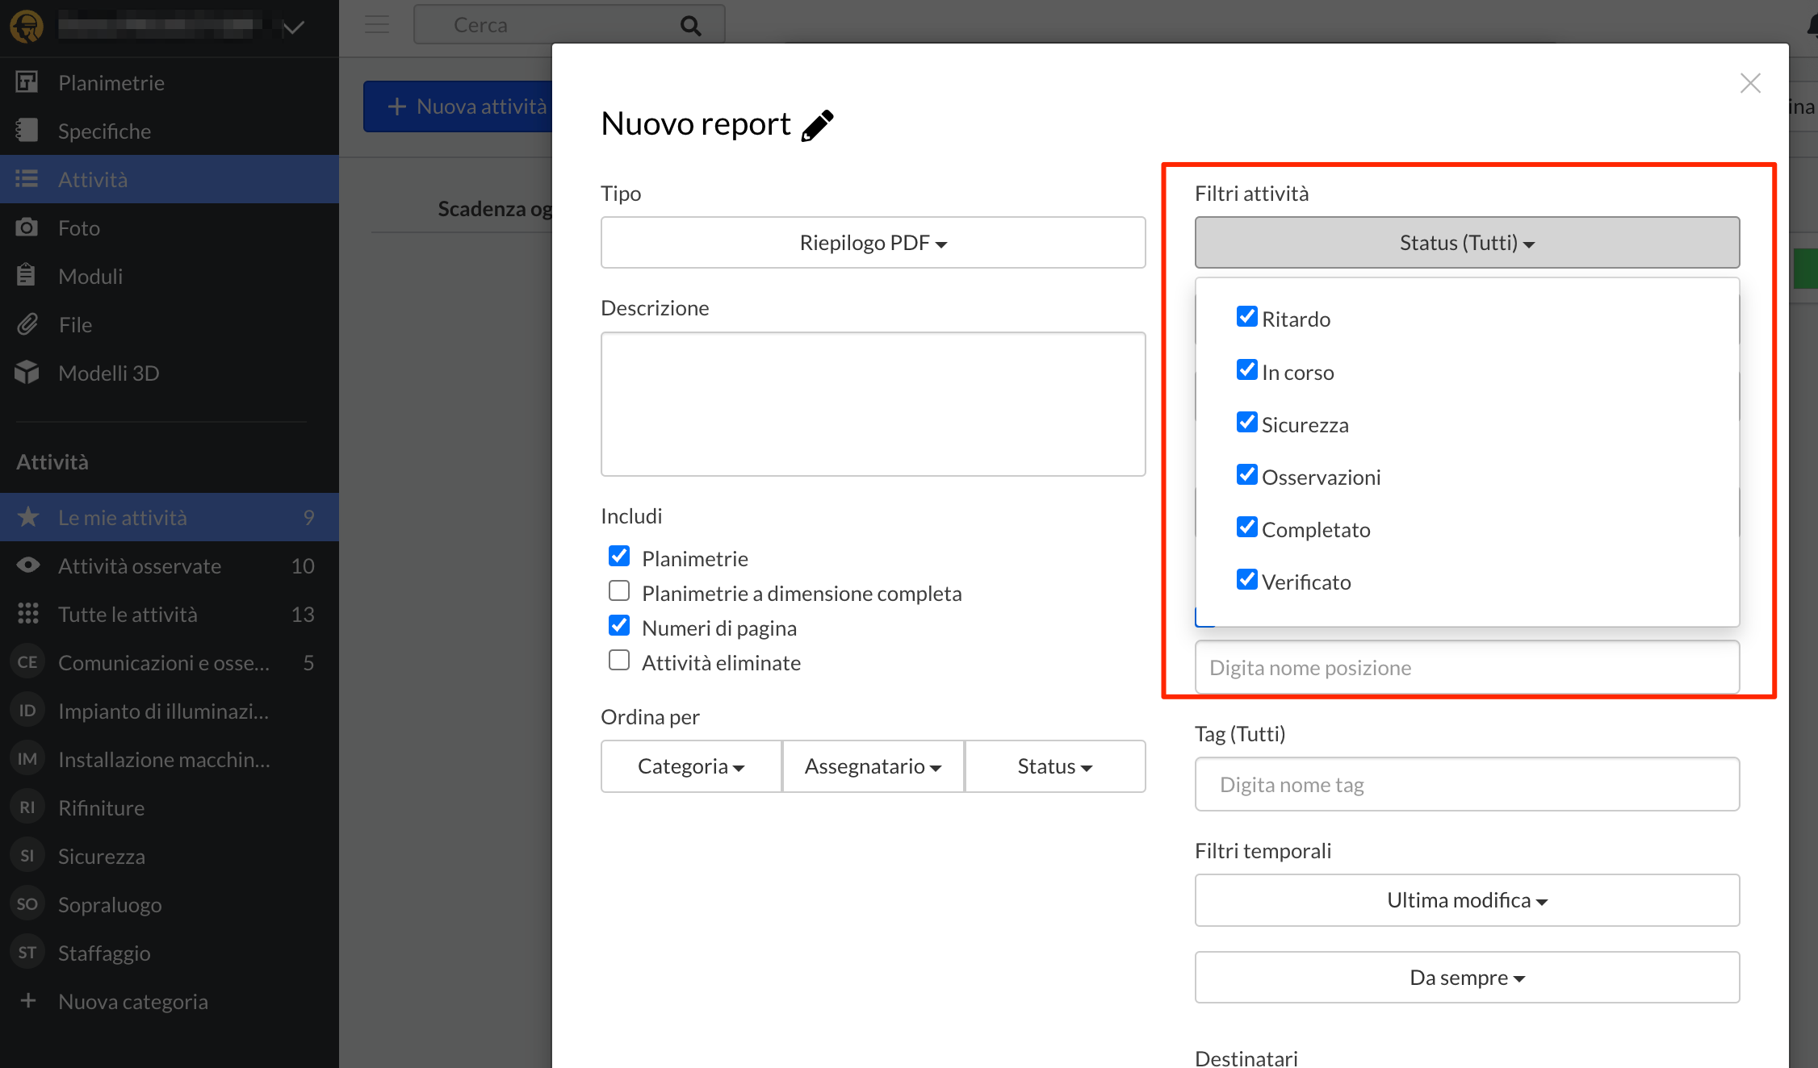Open the Riepilogo PDF type dropdown

click(873, 243)
